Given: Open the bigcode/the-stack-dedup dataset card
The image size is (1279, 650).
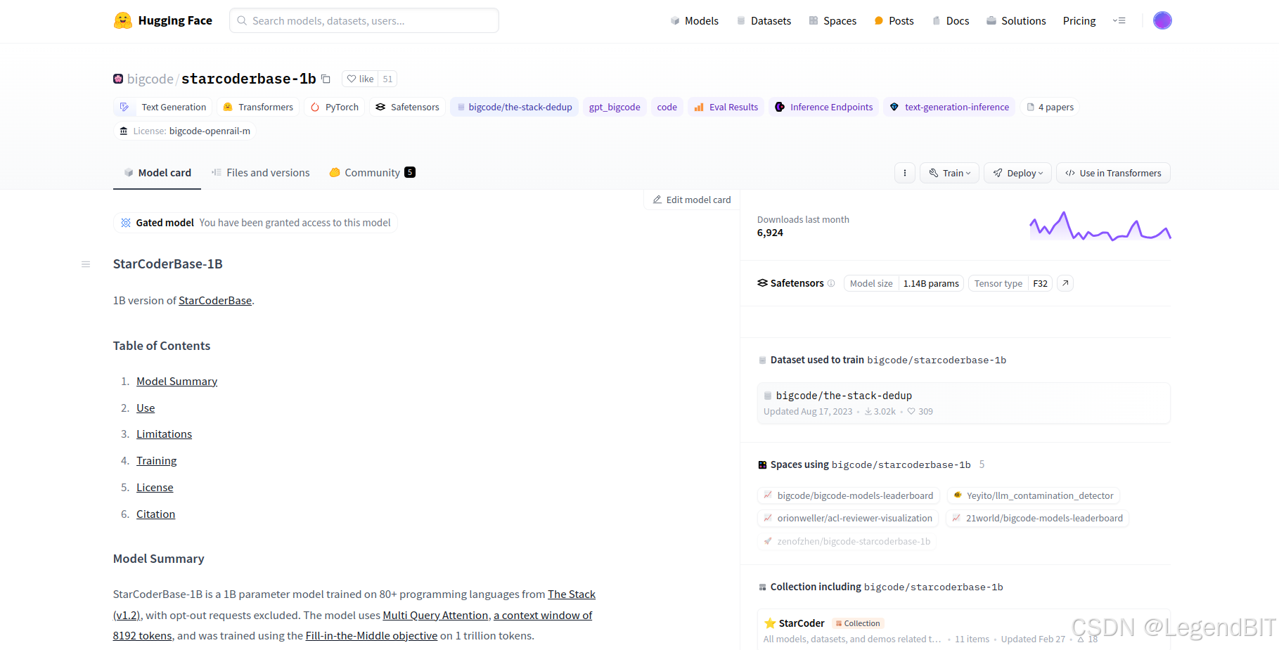Looking at the screenshot, I should click(x=963, y=403).
